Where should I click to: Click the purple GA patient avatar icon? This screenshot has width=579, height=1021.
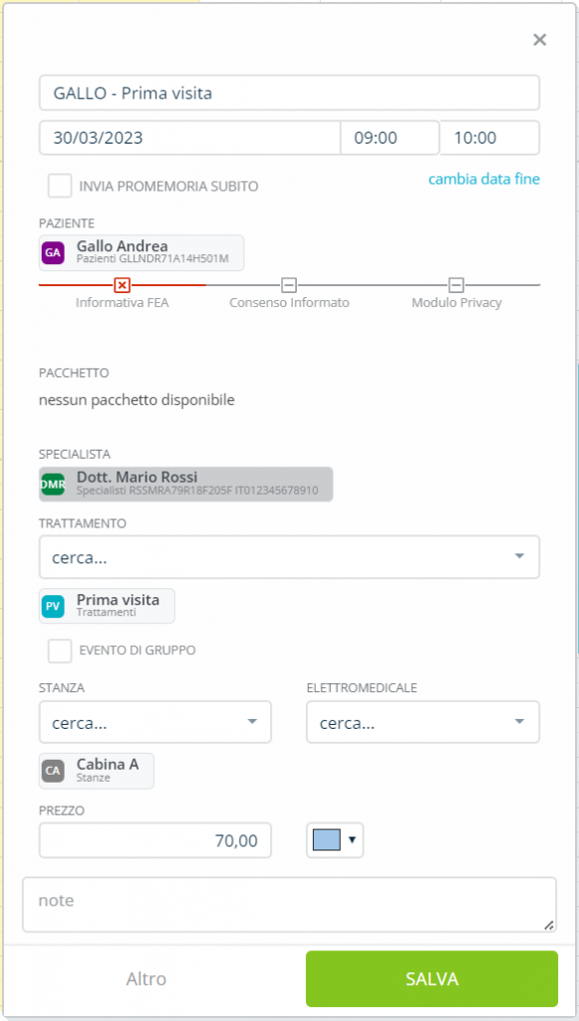(54, 252)
